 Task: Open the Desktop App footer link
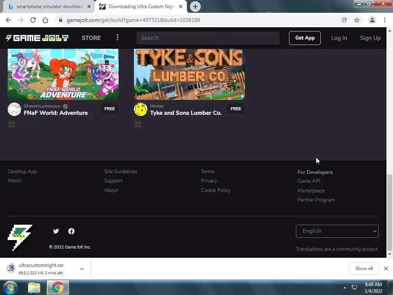pos(22,171)
